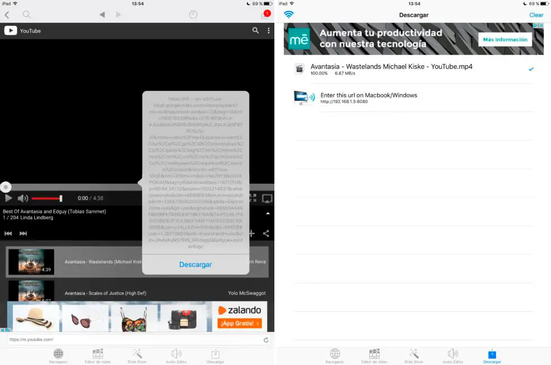Click Best Of Avantasia and Edguy playlist title
This screenshot has height=365, width=551.
pos(55,211)
